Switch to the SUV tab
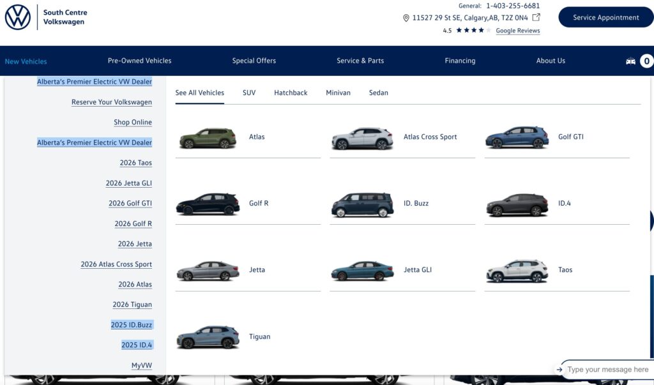 (249, 93)
